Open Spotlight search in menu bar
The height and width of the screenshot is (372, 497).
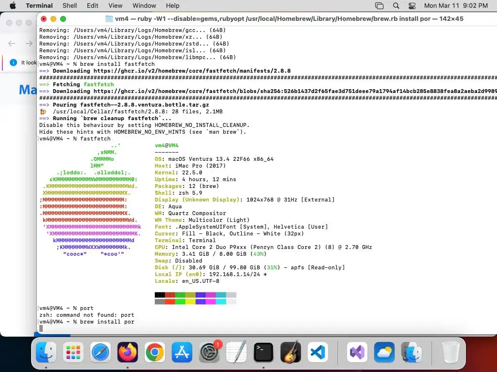[396, 6]
